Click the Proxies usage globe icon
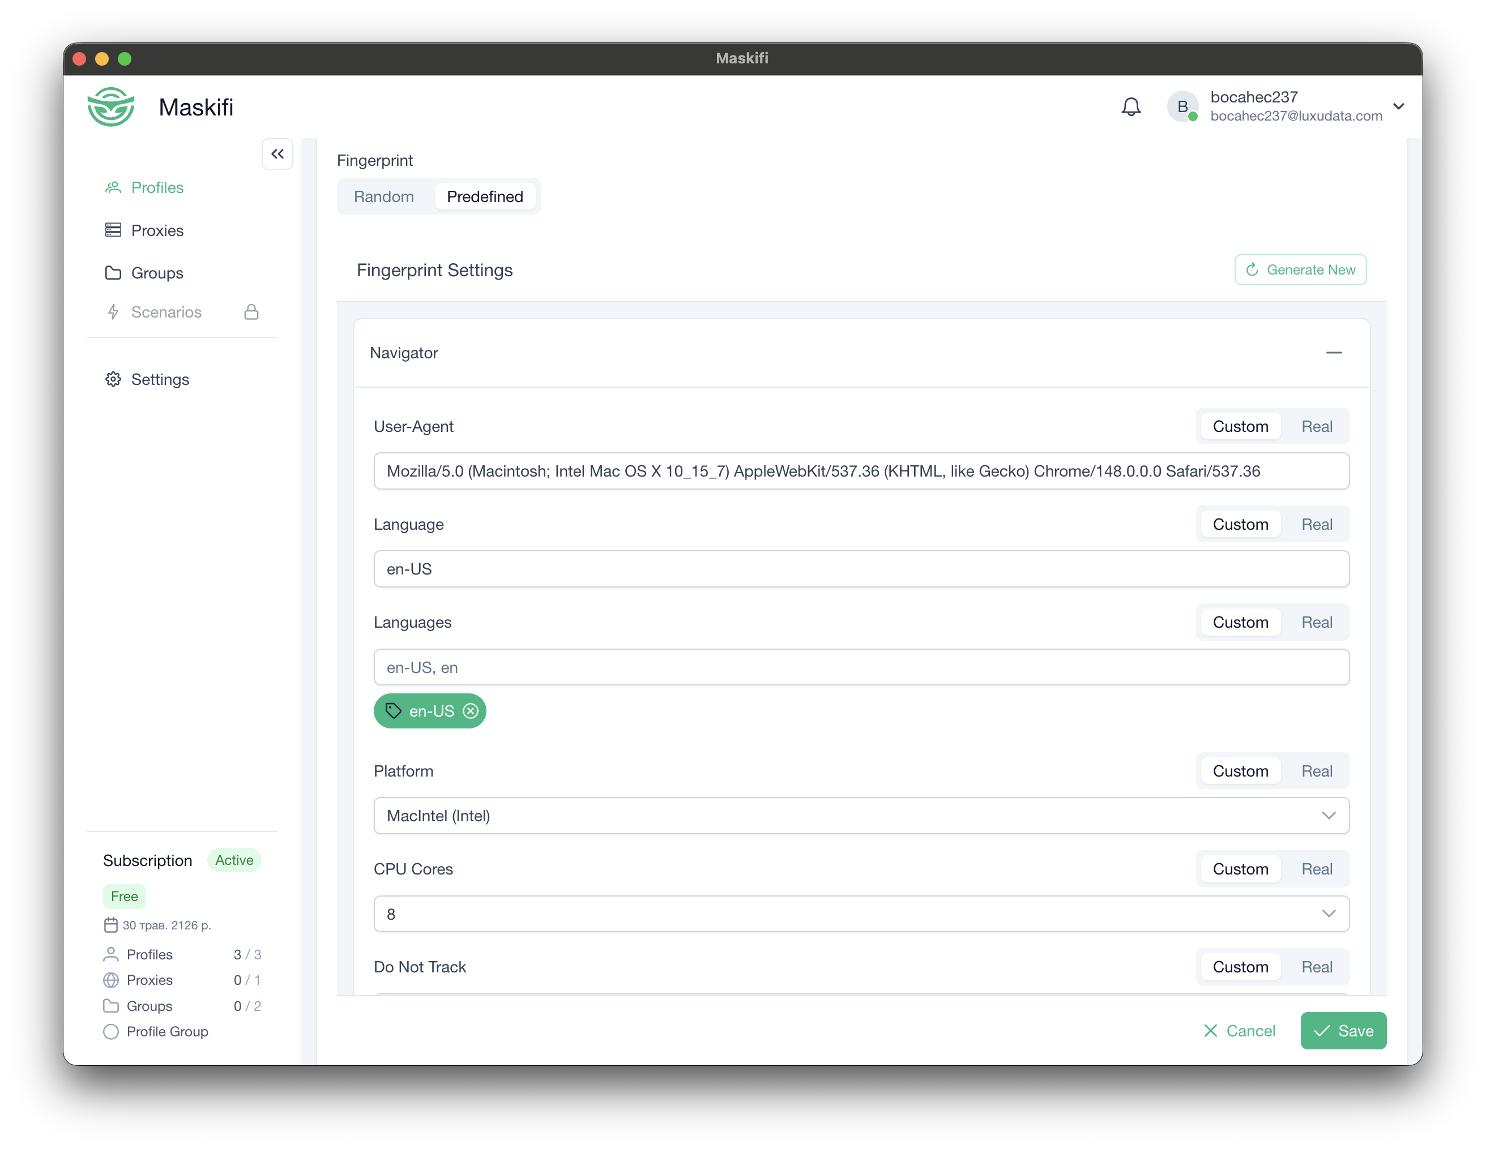 coord(111,980)
